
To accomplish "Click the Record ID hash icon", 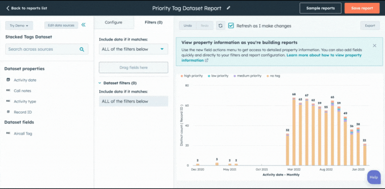I will [x=8, y=112].
